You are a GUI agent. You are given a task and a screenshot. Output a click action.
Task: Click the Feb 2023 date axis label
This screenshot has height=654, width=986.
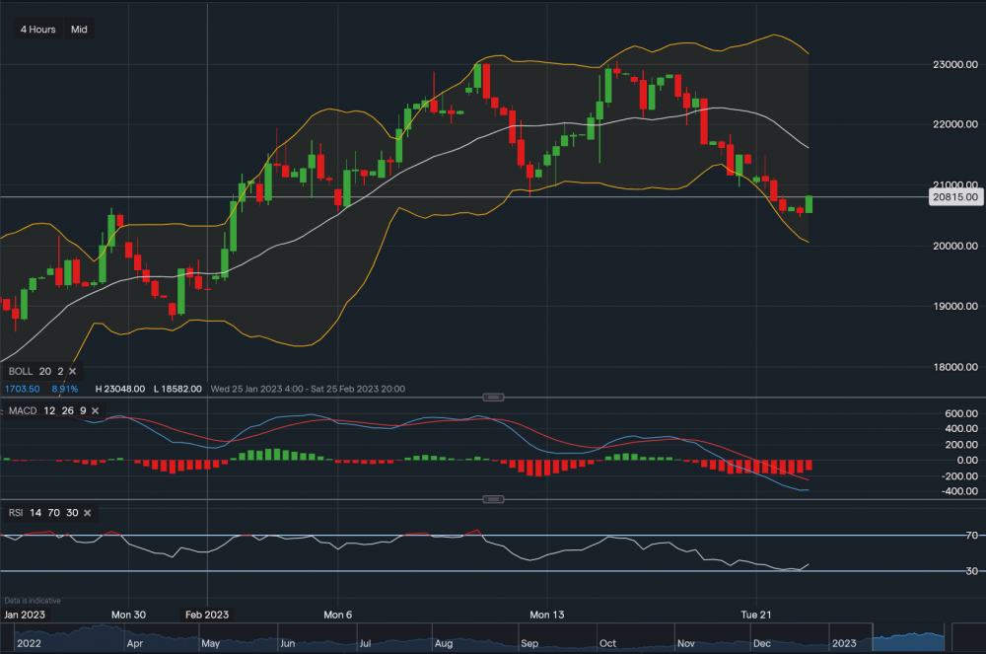[208, 615]
